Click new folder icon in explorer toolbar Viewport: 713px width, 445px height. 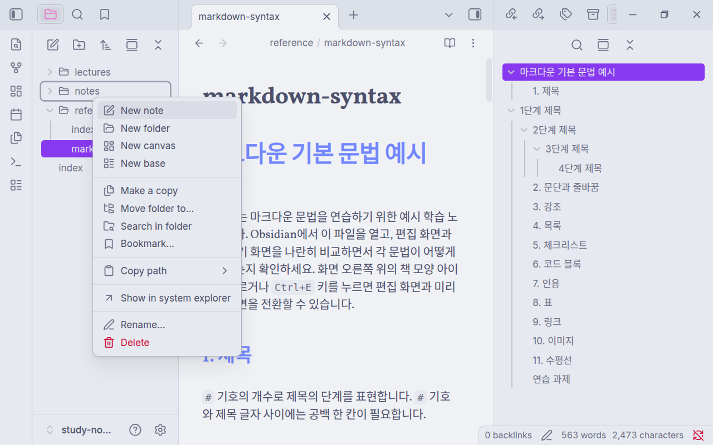pyautogui.click(x=79, y=45)
